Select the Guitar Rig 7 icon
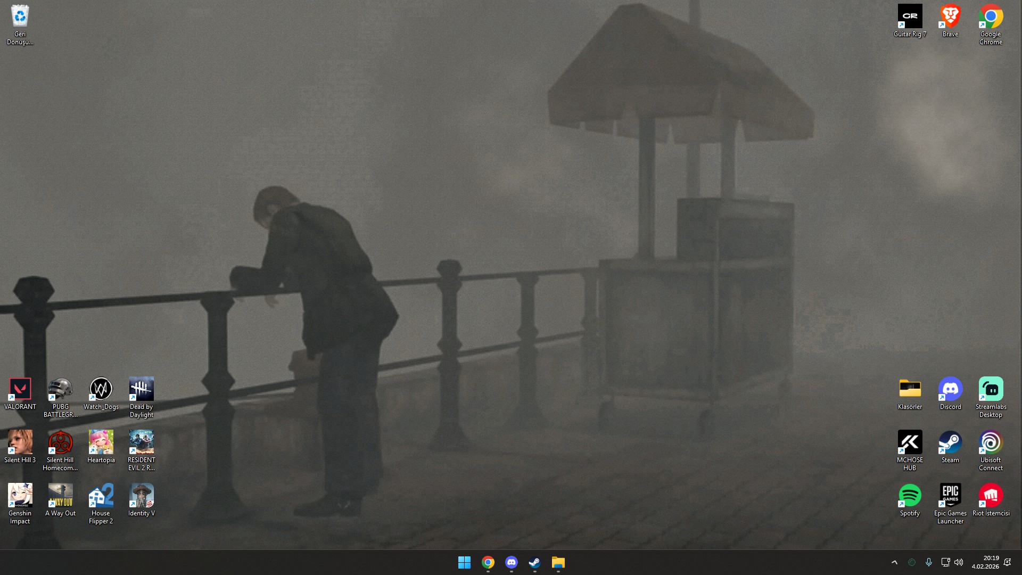Screen dimensions: 1022x575 910,17
